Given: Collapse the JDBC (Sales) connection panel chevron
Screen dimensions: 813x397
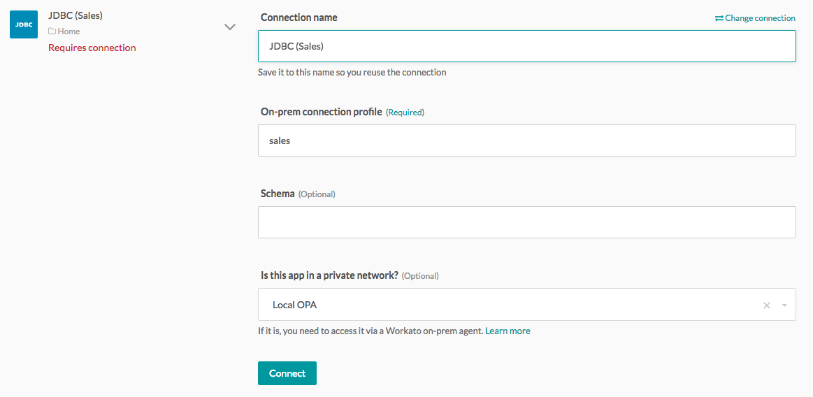Looking at the screenshot, I should (229, 27).
